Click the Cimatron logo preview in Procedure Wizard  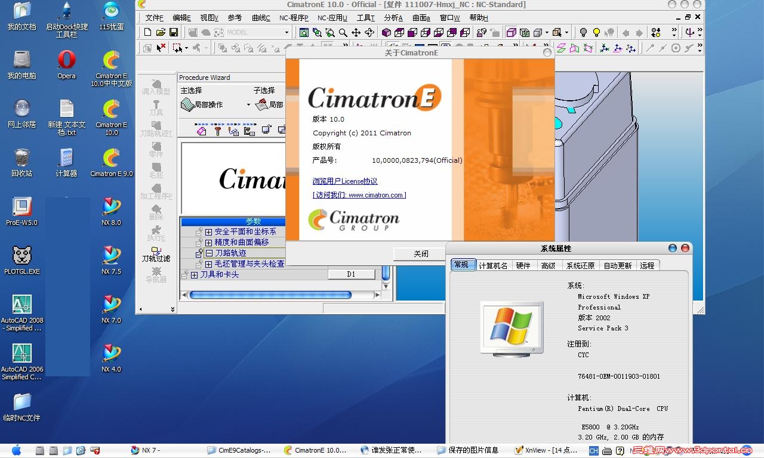pos(233,178)
